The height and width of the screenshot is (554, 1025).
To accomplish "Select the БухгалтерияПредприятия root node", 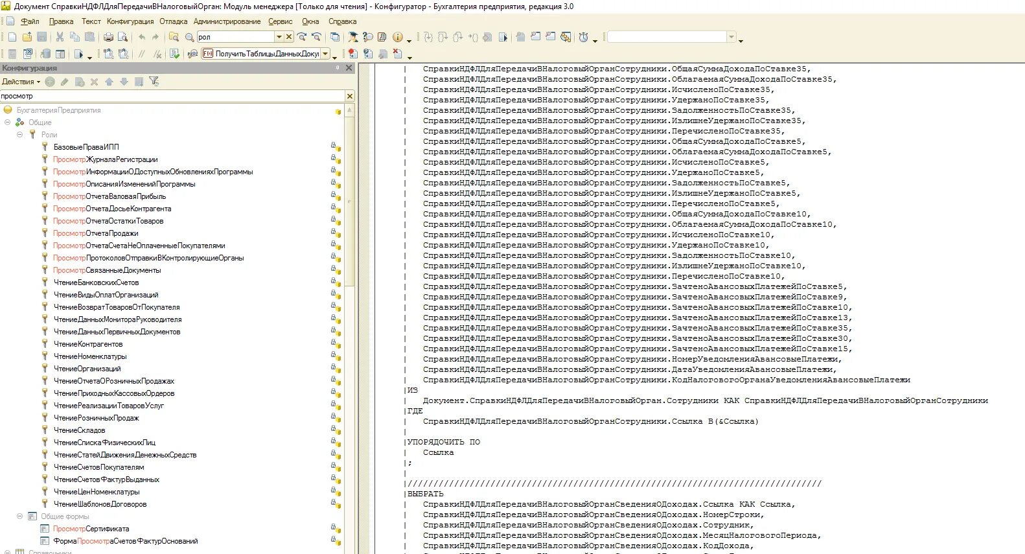I will pyautogui.click(x=59, y=110).
